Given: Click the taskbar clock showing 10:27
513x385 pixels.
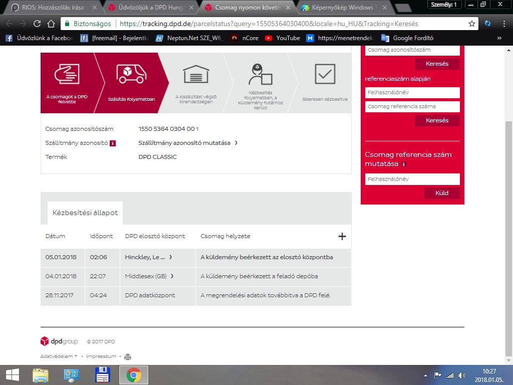Looking at the screenshot, I should 489,375.
